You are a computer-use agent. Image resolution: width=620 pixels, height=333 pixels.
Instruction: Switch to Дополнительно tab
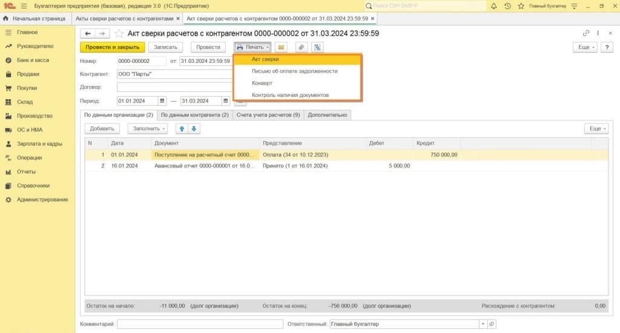[x=328, y=115]
